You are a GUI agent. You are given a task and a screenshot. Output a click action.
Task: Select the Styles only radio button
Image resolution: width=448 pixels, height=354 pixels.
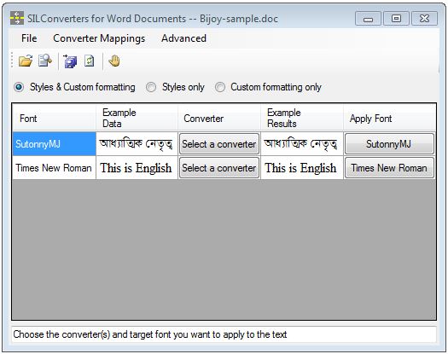(151, 87)
